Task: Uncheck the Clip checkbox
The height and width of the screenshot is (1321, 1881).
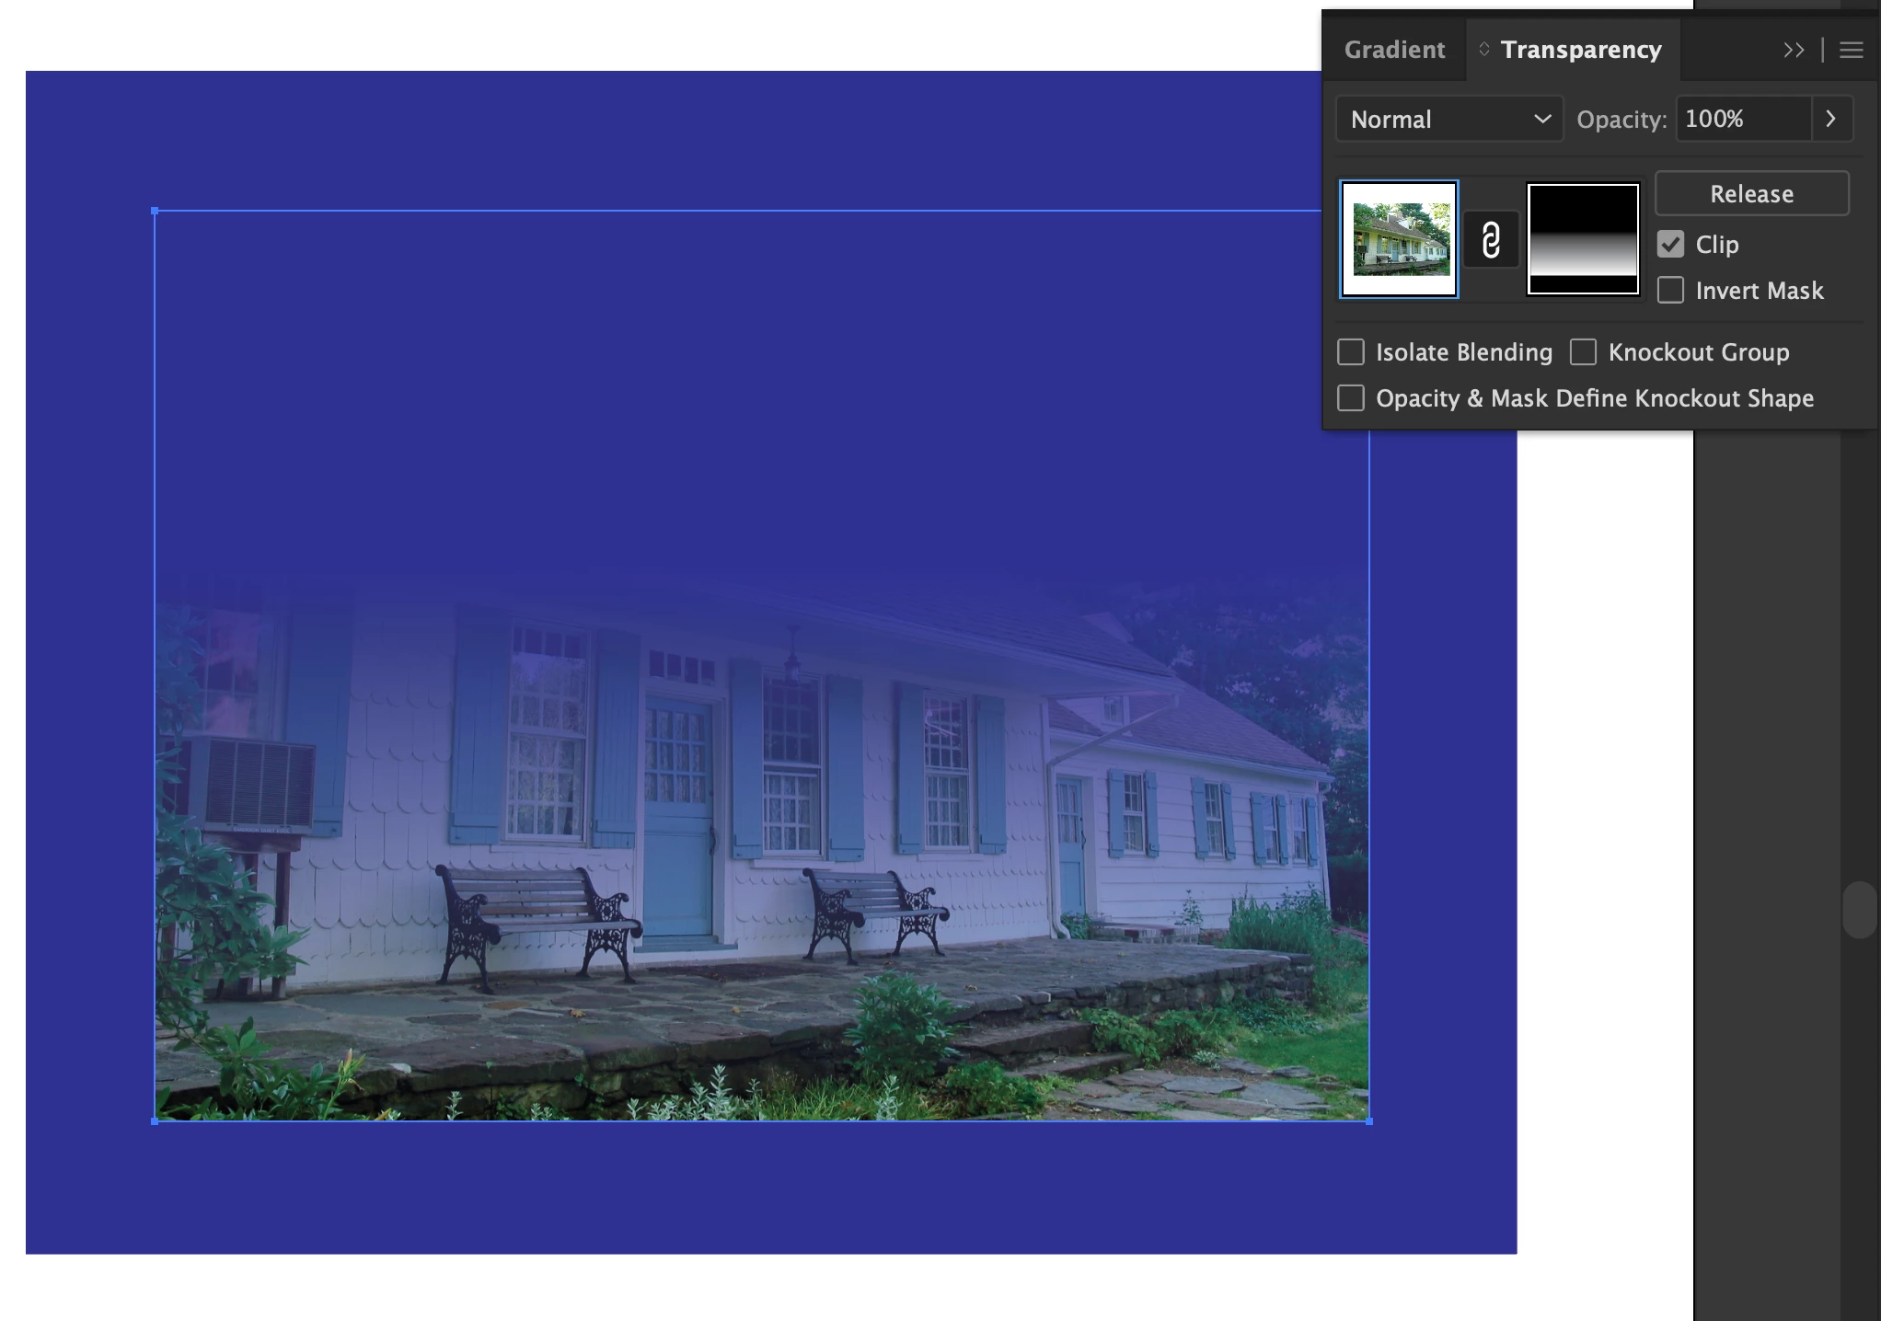Action: click(1670, 245)
